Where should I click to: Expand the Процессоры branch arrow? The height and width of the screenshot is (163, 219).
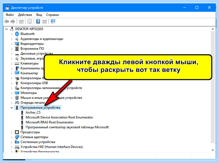(x=12, y=132)
